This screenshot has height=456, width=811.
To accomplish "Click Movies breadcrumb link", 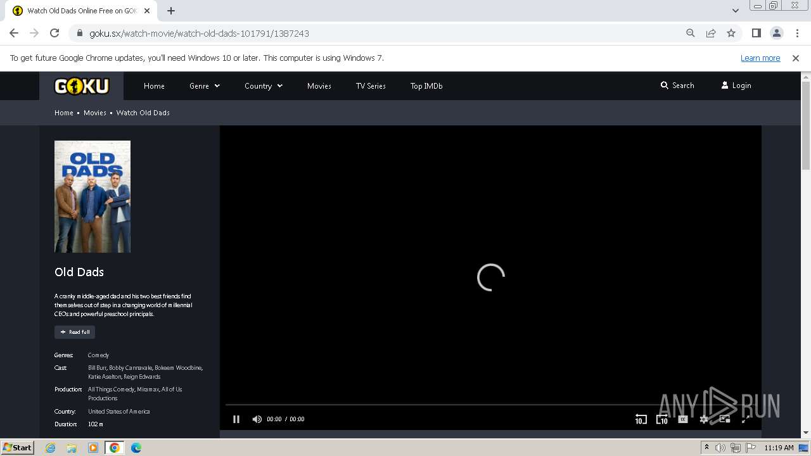I will coord(95,113).
